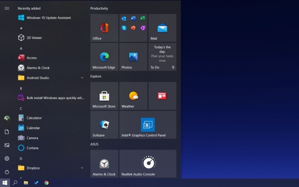The image size is (299, 187).
Task: Open the Office tile
Action: pos(104,28)
